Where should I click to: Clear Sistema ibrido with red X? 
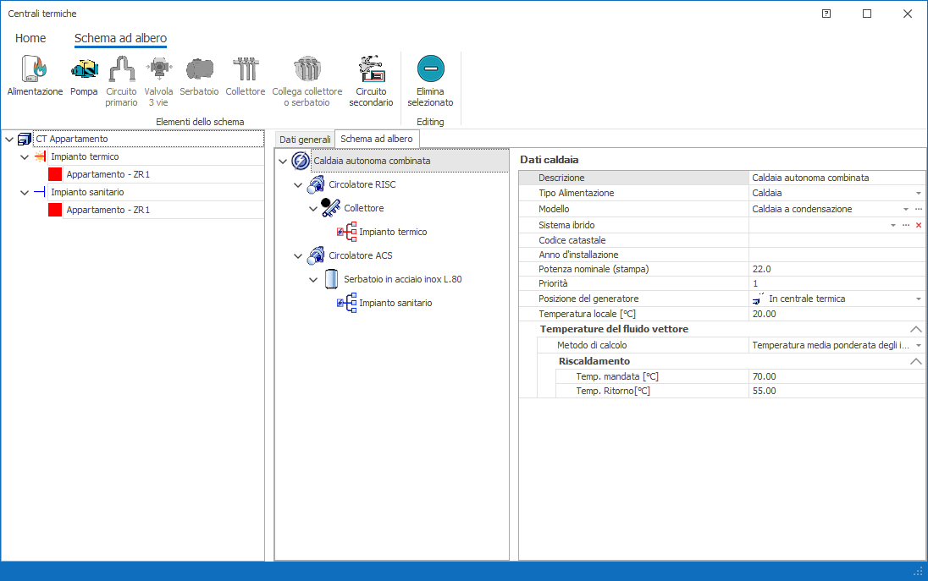[918, 225]
